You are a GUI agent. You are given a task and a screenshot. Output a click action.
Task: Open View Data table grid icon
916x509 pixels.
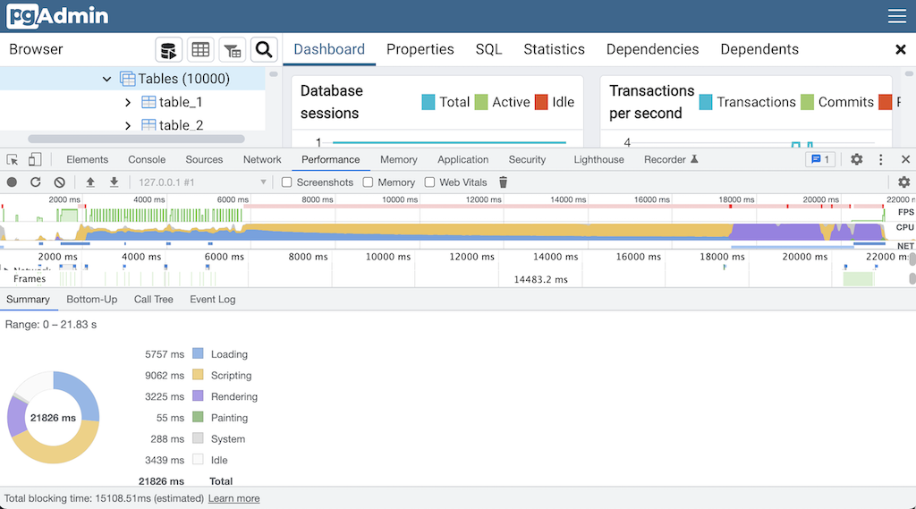coord(200,50)
